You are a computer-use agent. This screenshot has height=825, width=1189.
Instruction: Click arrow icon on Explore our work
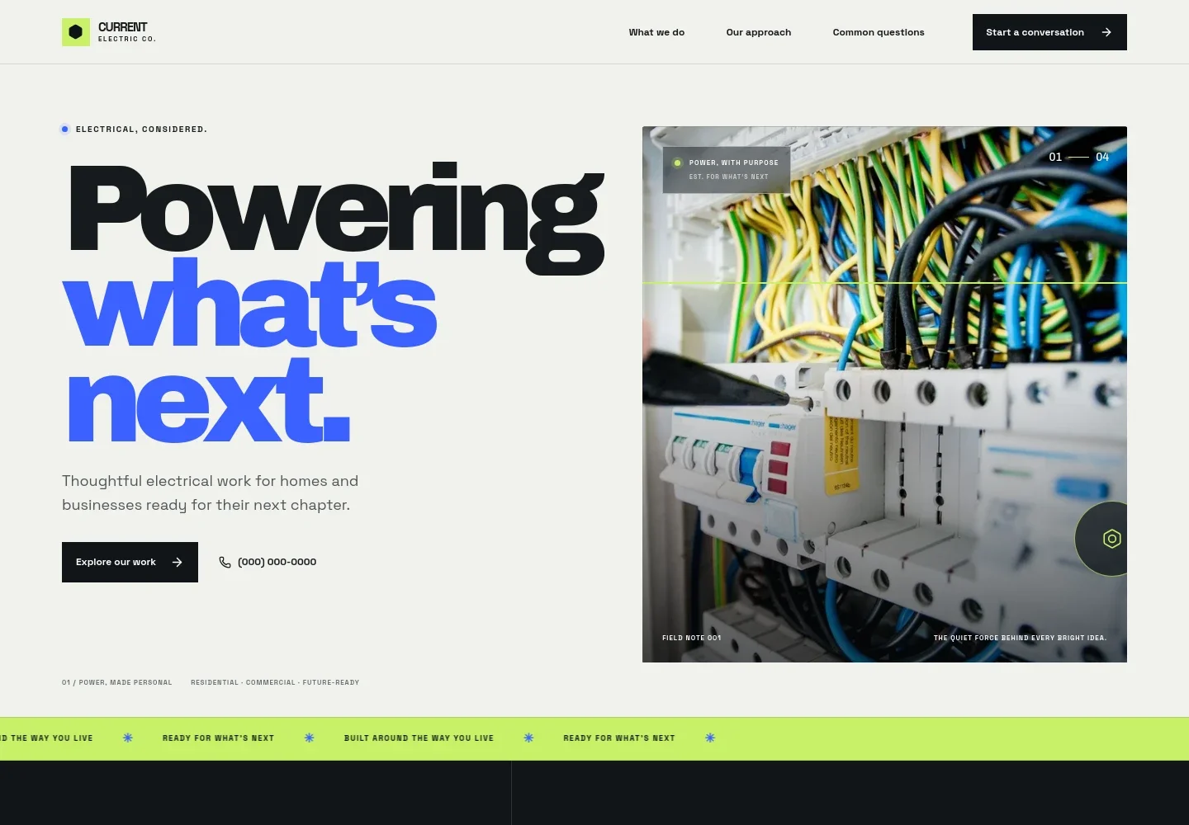[x=177, y=562]
